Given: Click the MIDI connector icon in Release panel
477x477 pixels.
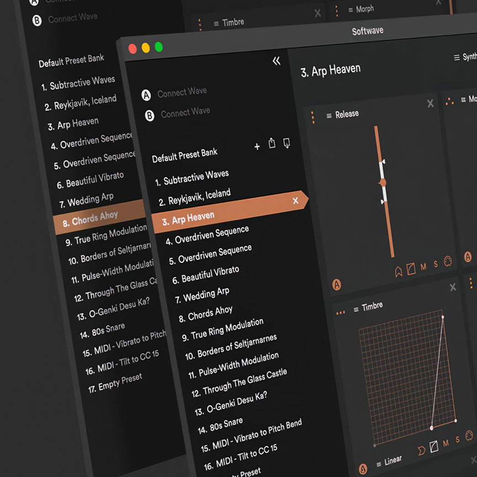Looking at the screenshot, I should (x=448, y=262).
